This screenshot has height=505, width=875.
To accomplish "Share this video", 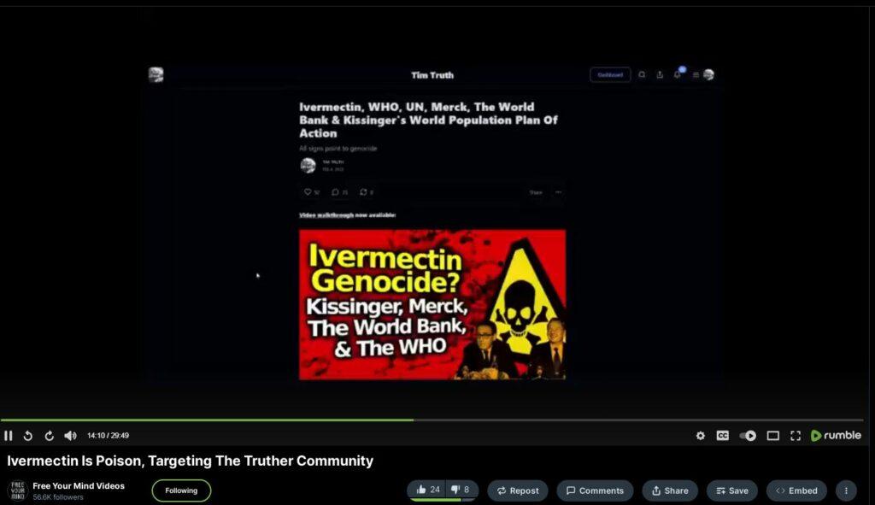I will click(670, 490).
